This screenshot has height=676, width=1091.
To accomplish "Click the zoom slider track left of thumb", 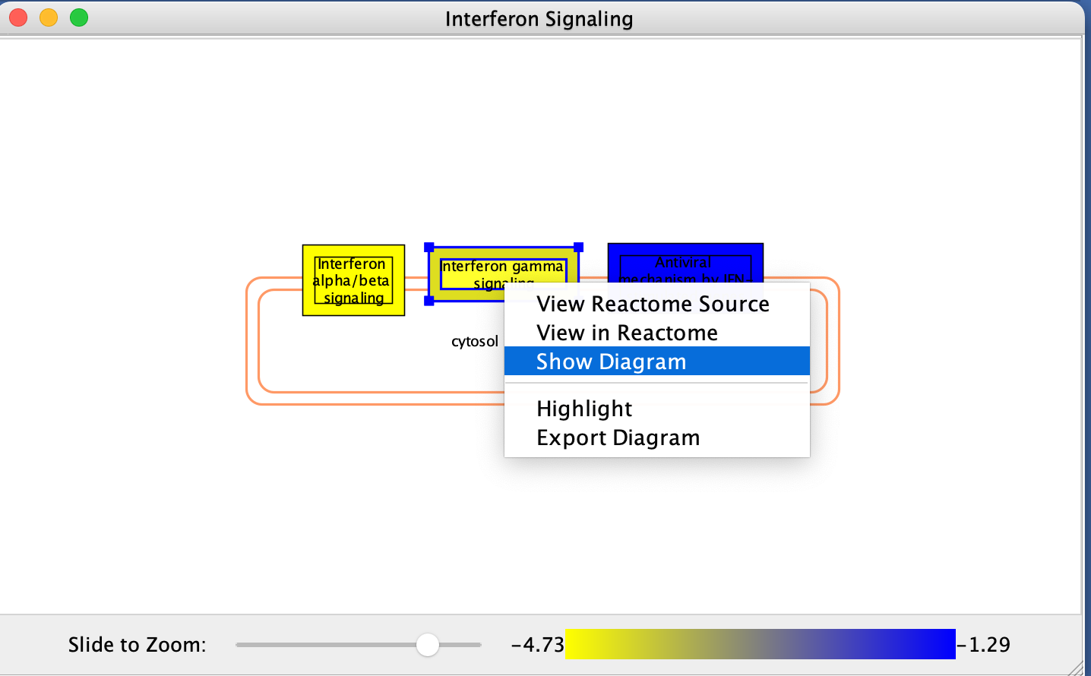I will [x=327, y=645].
